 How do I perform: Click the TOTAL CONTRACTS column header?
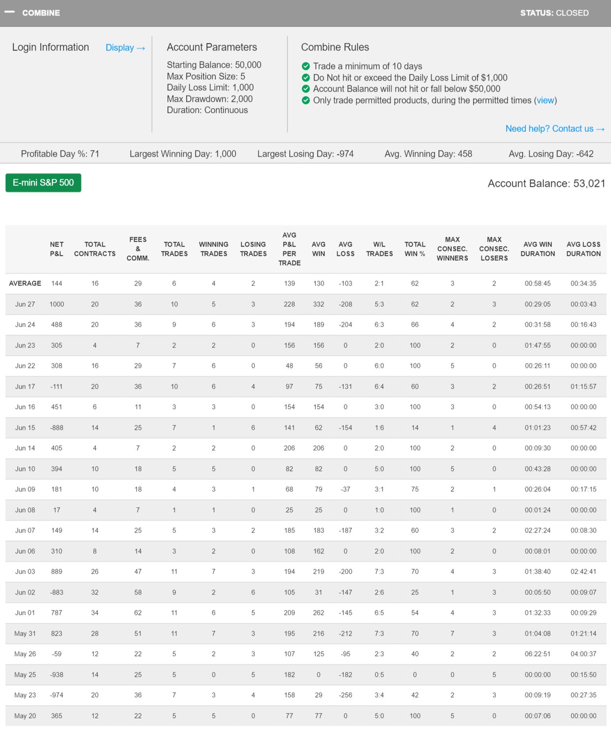coord(94,248)
